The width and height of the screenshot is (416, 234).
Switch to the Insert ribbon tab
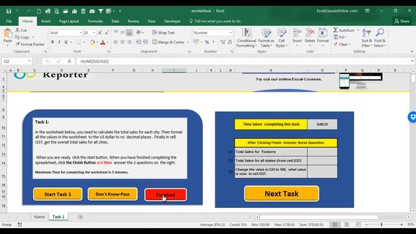(x=45, y=21)
